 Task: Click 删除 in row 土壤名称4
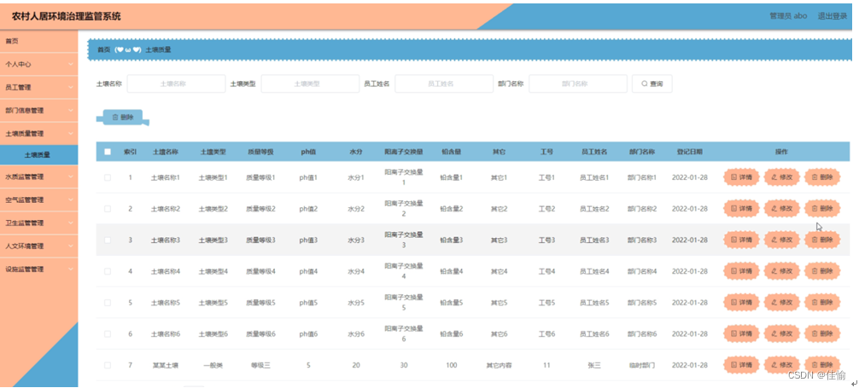point(822,271)
